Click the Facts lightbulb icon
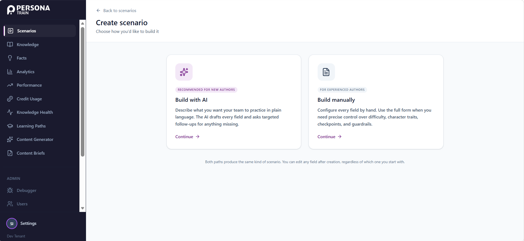524x241 pixels. pos(10,58)
